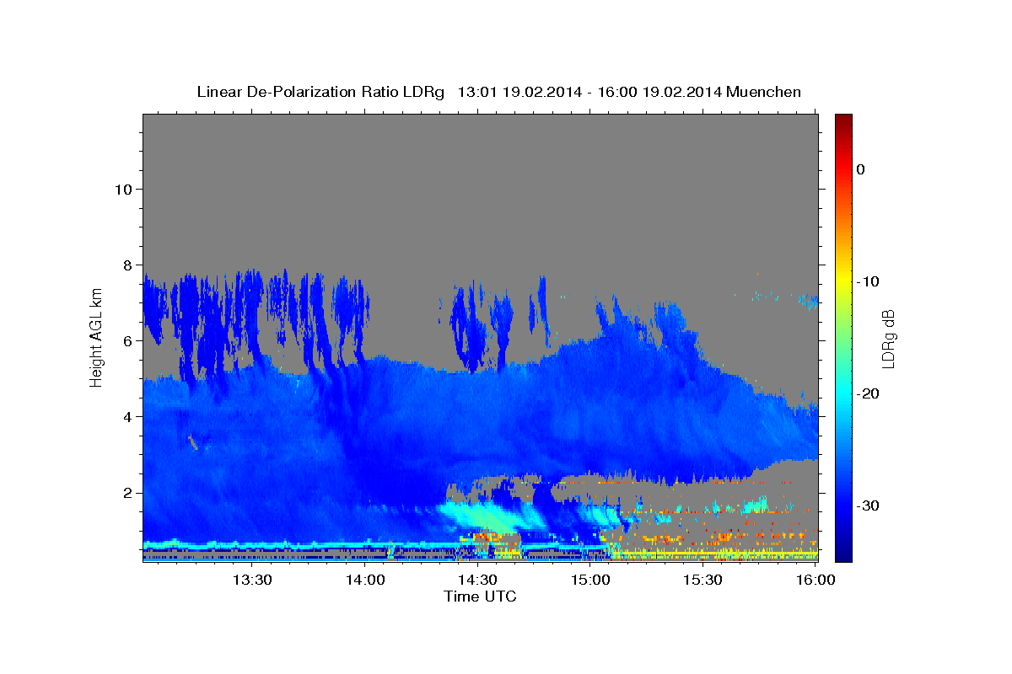The width and height of the screenshot is (1012, 674).
Task: Click the height tick label 10
Action: (122, 189)
